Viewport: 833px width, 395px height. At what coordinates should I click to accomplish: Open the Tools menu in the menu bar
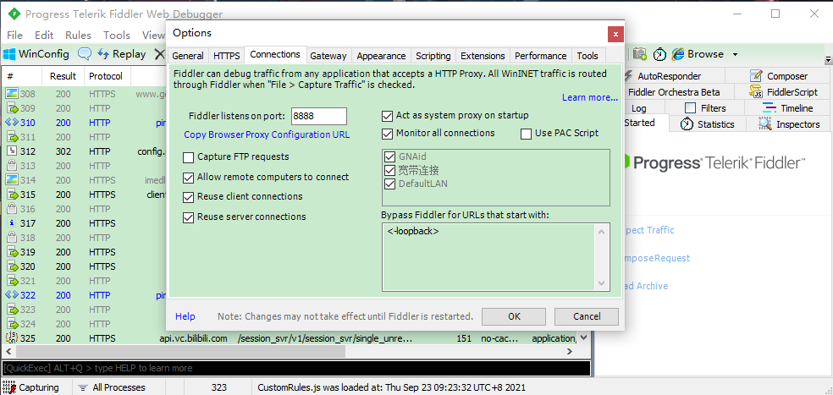[x=117, y=35]
